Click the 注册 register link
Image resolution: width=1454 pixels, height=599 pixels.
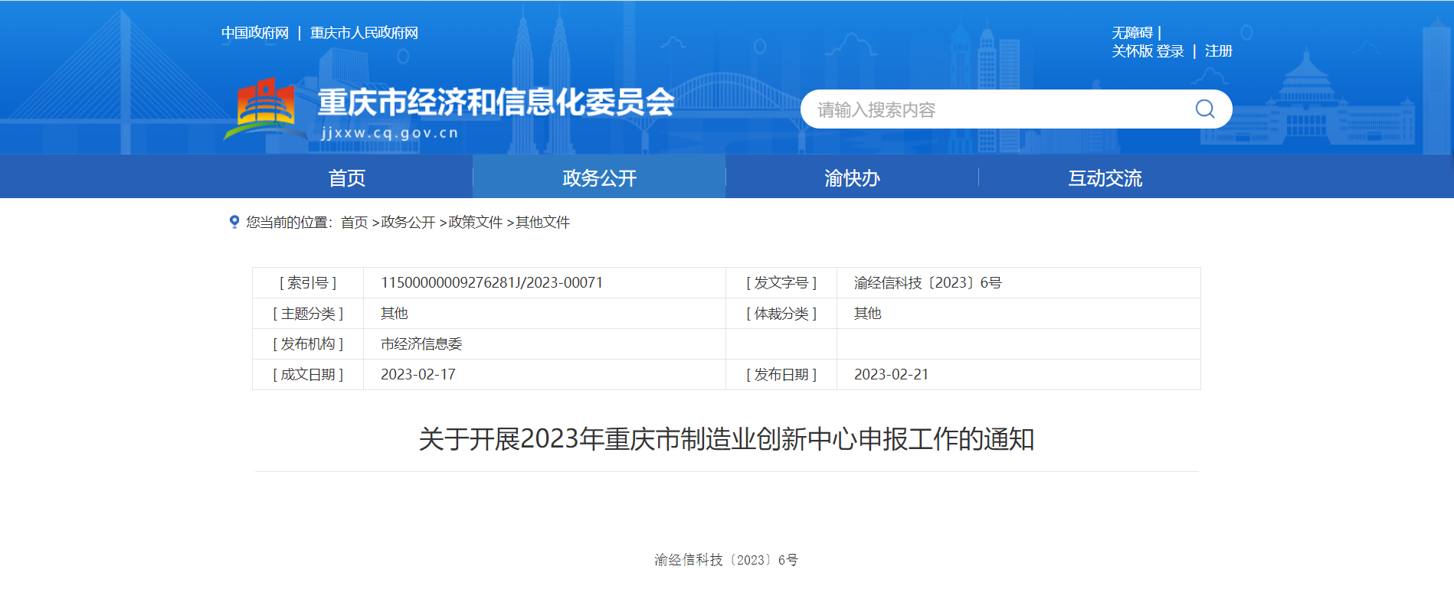tap(1218, 51)
